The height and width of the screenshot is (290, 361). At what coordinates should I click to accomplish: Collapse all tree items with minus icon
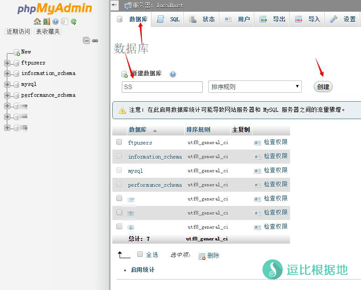point(86,40)
